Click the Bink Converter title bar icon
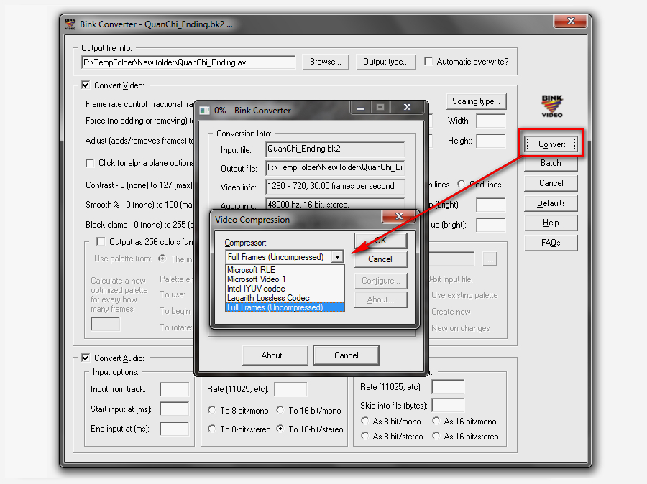The width and height of the screenshot is (647, 484). pos(70,24)
